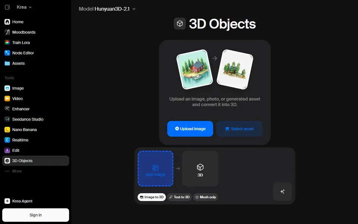Launch the Node Editor icon

7,53
